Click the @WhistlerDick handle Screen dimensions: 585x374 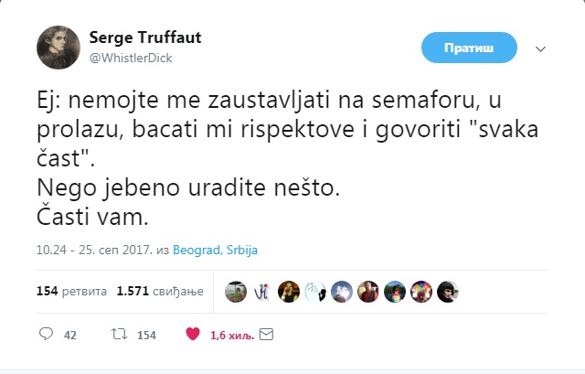click(x=131, y=58)
